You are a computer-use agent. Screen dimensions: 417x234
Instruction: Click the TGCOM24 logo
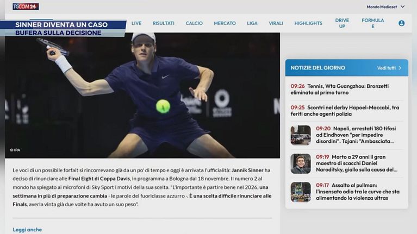pos(26,7)
